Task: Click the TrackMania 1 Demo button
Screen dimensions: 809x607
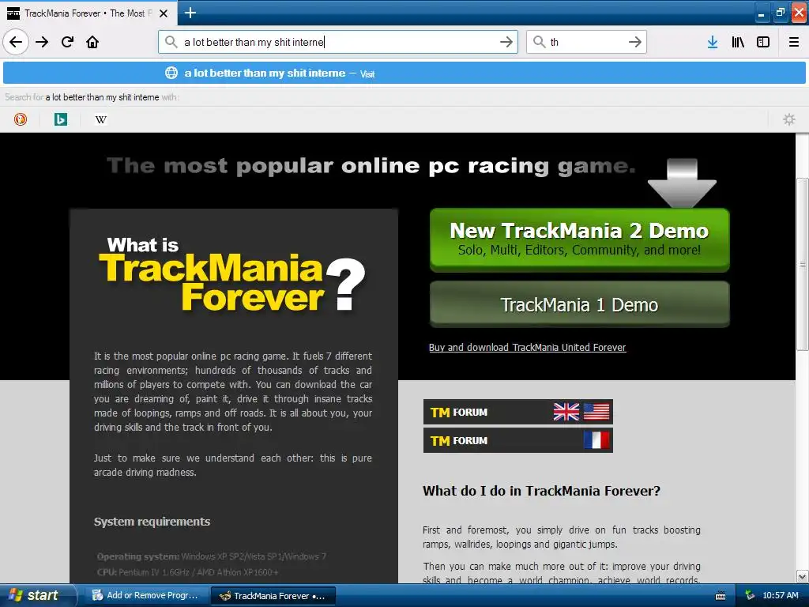Action: click(x=579, y=304)
